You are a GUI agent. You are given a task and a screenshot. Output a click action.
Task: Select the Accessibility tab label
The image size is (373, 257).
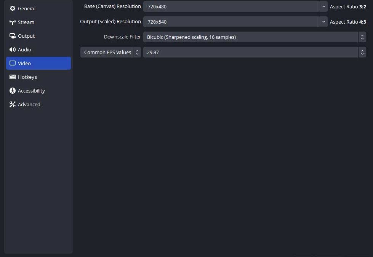point(31,91)
